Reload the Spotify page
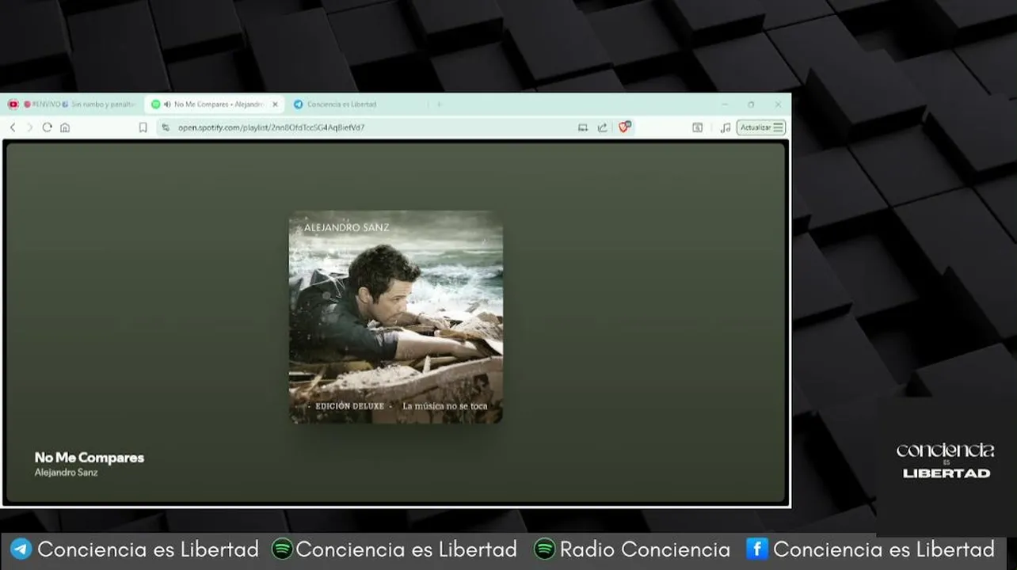Screen dimensions: 1017x570 (48, 127)
